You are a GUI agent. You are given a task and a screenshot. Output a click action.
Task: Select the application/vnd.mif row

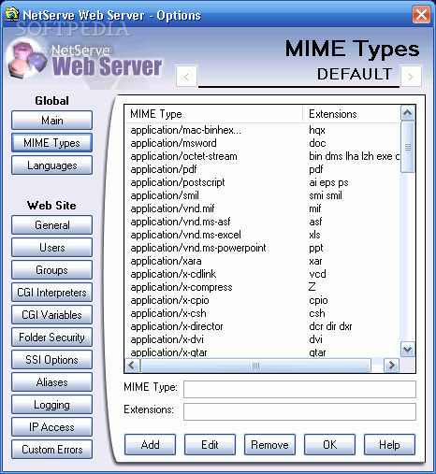[262, 208]
